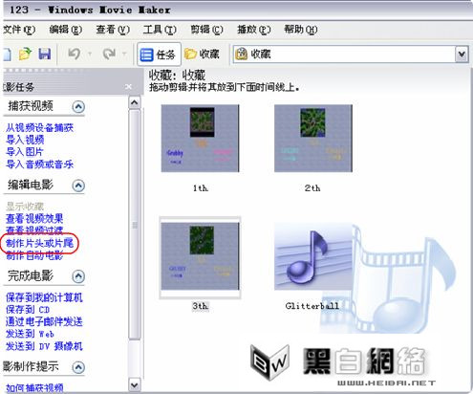473x394 pixels.
Task: Open a project with the folder icon
Action: (x=25, y=54)
